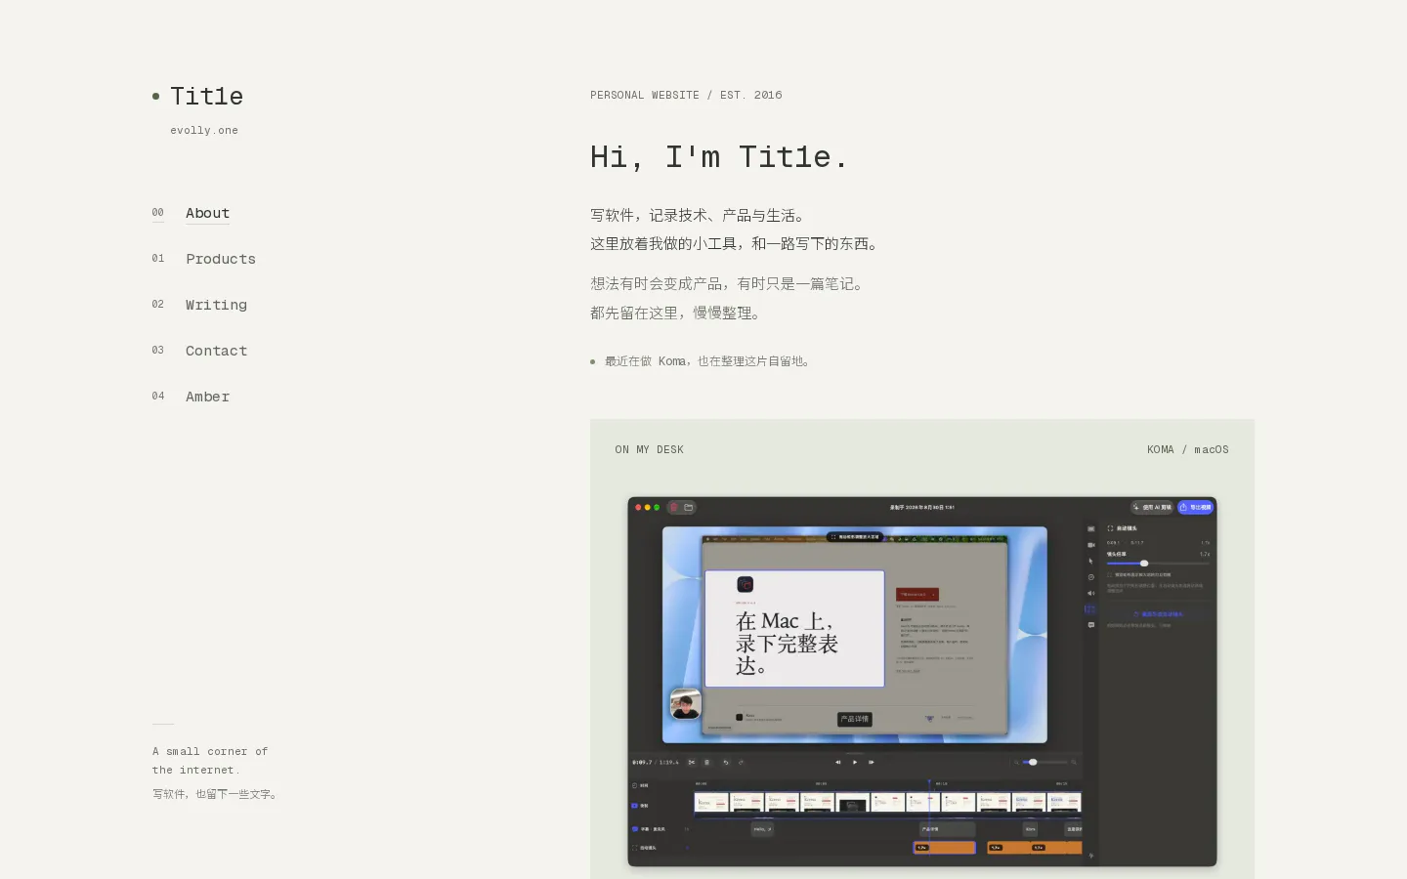Screen dimensions: 1407x879
Task: Toggle the checkbox under the Koma zoom slider
Action: [1110, 574]
